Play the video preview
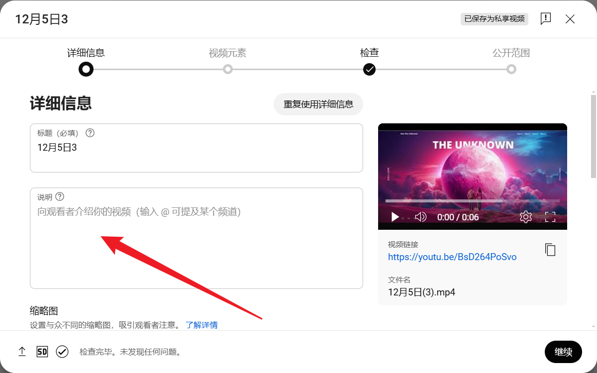Image resolution: width=597 pixels, height=373 pixels. pyautogui.click(x=395, y=217)
